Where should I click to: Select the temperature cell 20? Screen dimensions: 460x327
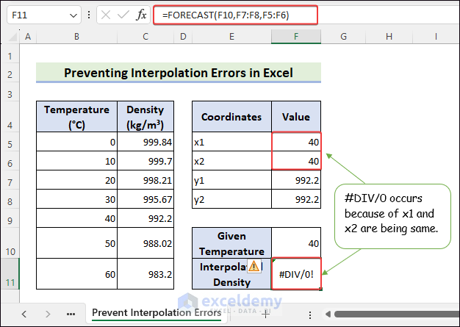[76, 180]
